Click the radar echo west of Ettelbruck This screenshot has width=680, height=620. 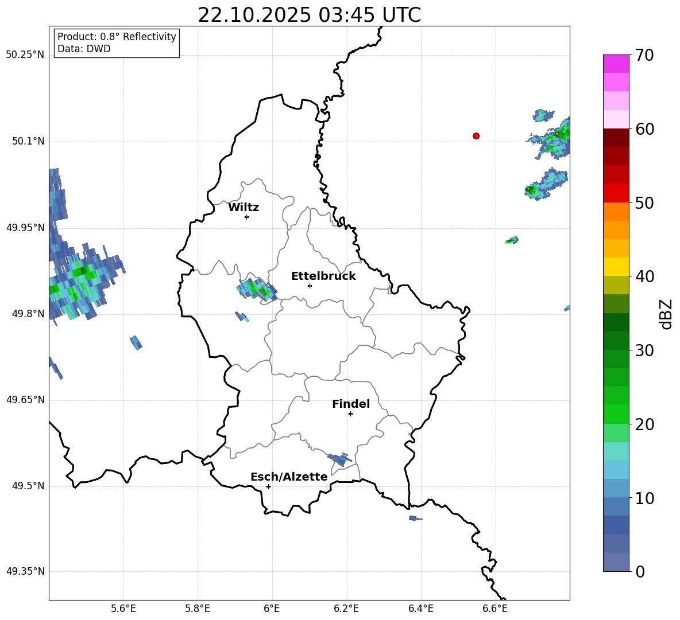pos(257,289)
